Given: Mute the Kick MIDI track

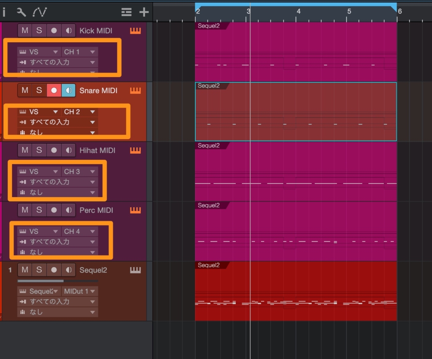Looking at the screenshot, I should (x=25, y=31).
